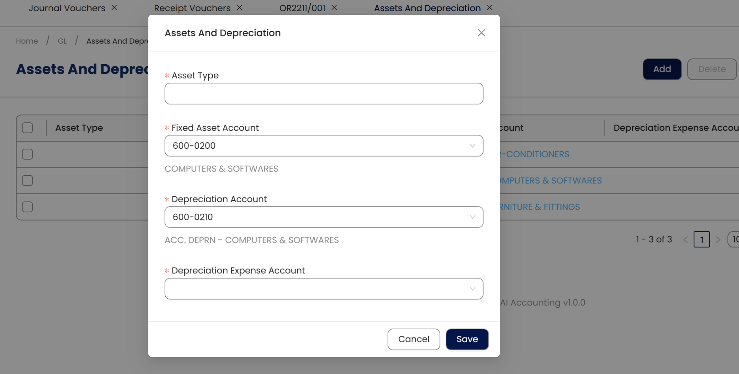This screenshot has width=739, height=374.
Task: Close the Assets And Depreciation tab
Action: coord(490,8)
